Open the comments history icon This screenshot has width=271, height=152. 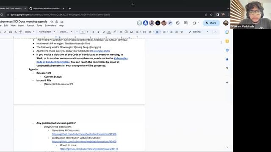pyautogui.click(x=185, y=23)
